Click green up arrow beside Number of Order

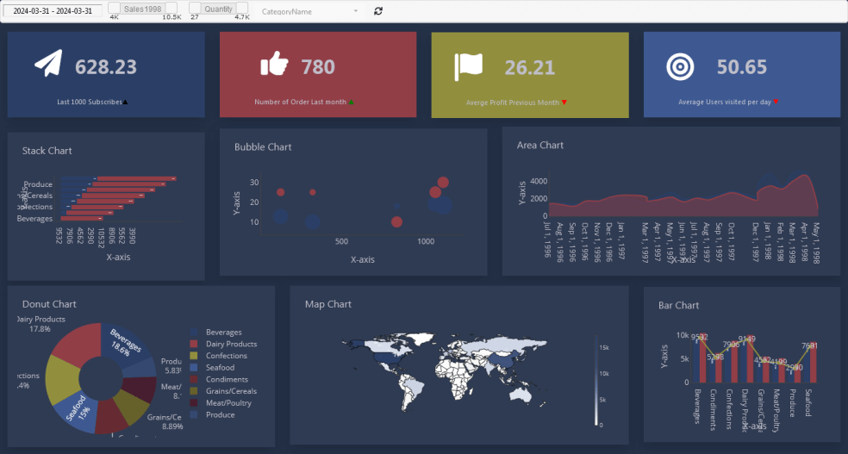(351, 103)
